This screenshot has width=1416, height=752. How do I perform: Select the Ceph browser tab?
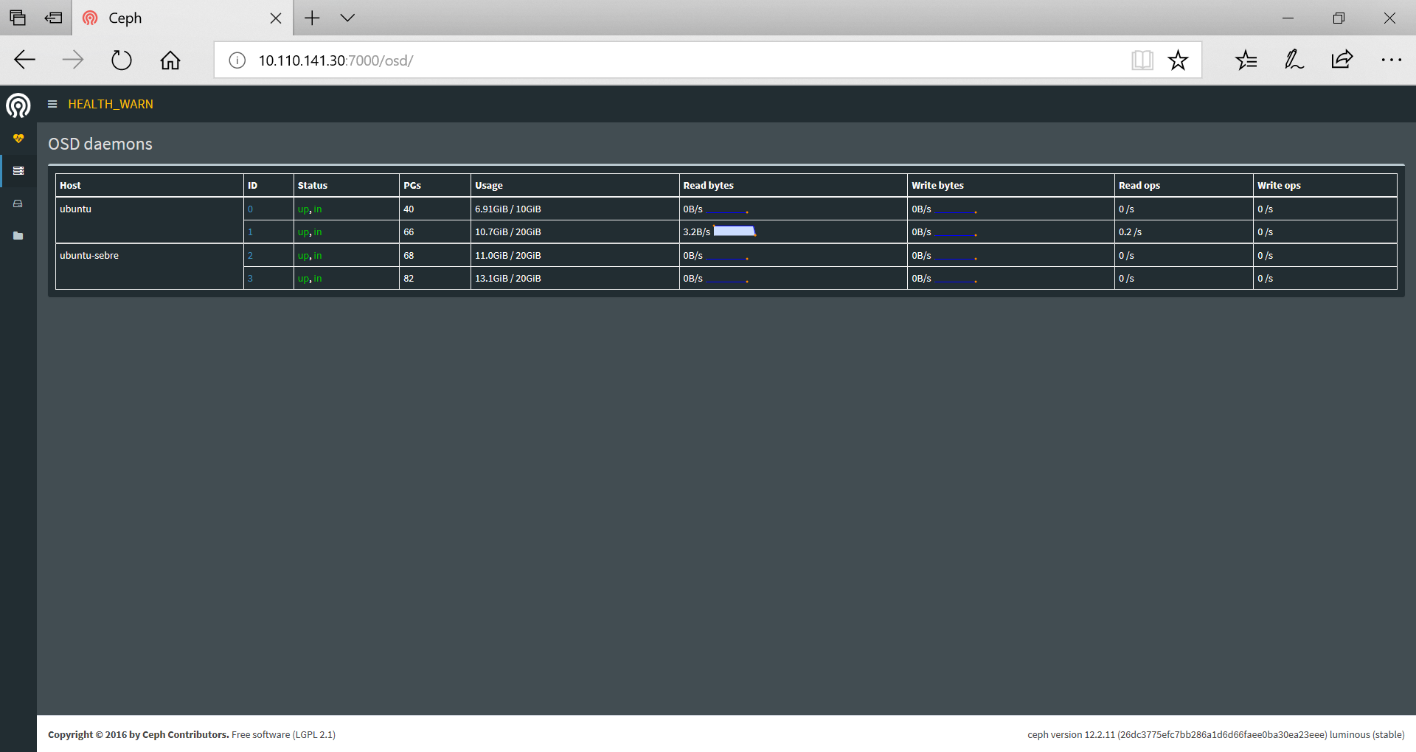pyautogui.click(x=147, y=18)
